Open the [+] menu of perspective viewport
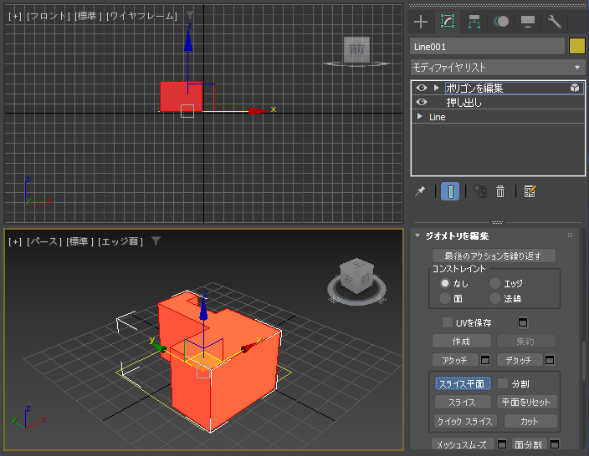 coord(15,241)
